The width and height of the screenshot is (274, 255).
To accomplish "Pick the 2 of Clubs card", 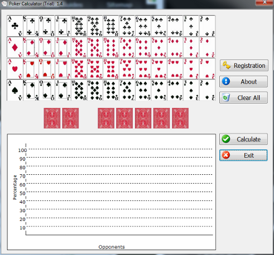I will (208, 26).
